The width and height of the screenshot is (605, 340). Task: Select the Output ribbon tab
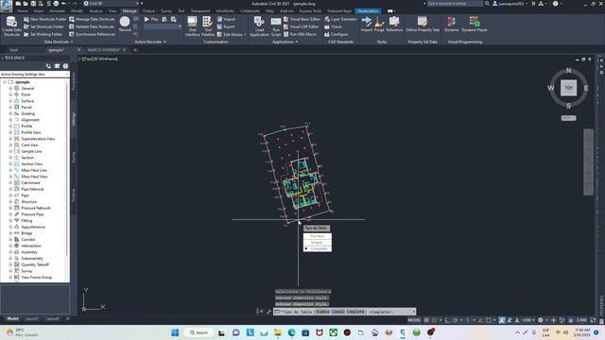point(148,11)
